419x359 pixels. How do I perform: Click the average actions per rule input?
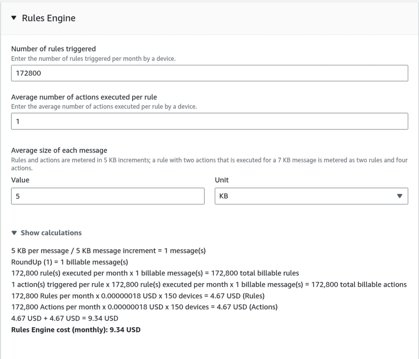pos(209,121)
